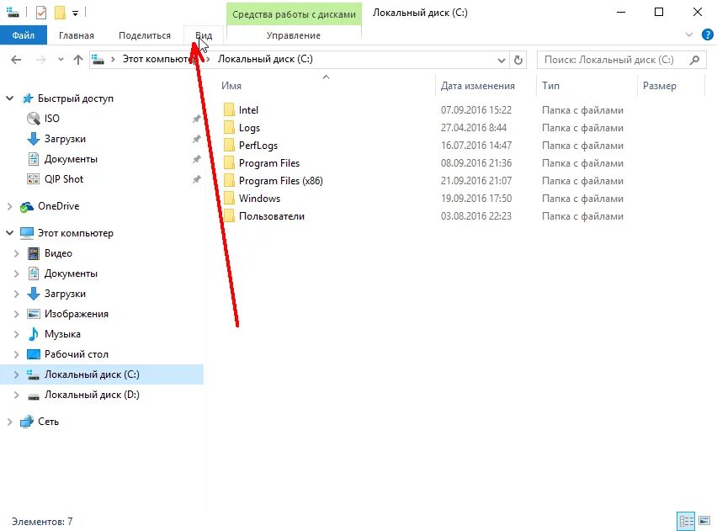717x531 pixels.
Task: Expand the Видео tree node
Action: click(17, 253)
